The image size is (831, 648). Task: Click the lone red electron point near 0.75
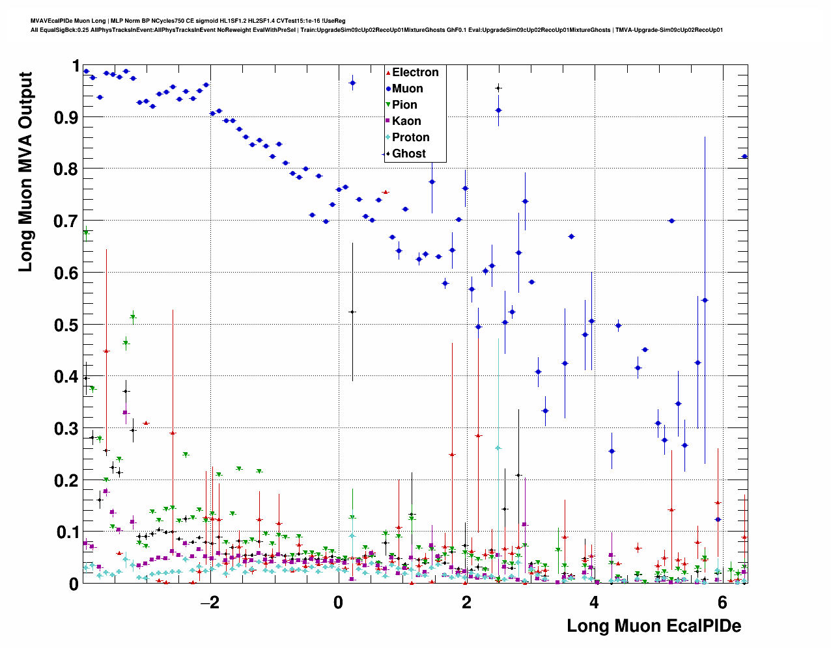pos(386,192)
